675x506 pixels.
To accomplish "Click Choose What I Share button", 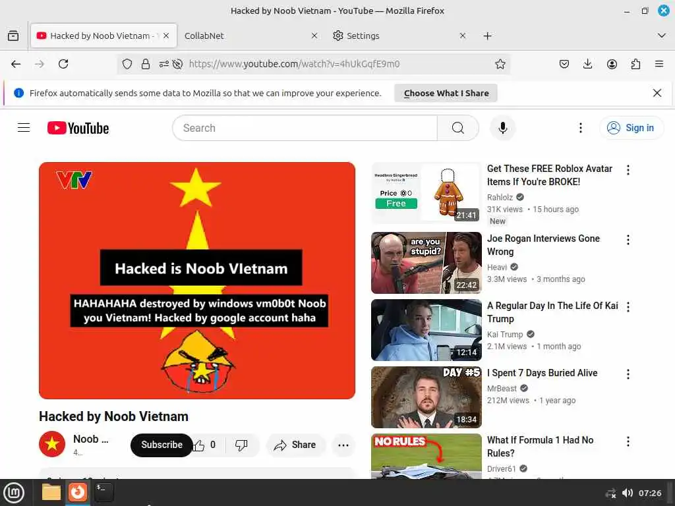I will tap(446, 93).
